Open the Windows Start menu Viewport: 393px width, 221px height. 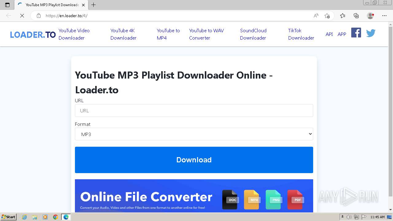[x=9, y=217]
